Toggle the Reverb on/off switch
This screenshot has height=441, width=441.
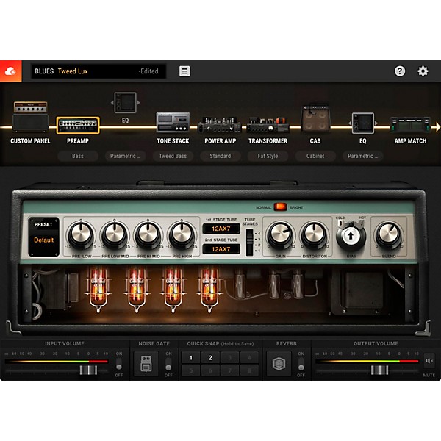(x=300, y=364)
